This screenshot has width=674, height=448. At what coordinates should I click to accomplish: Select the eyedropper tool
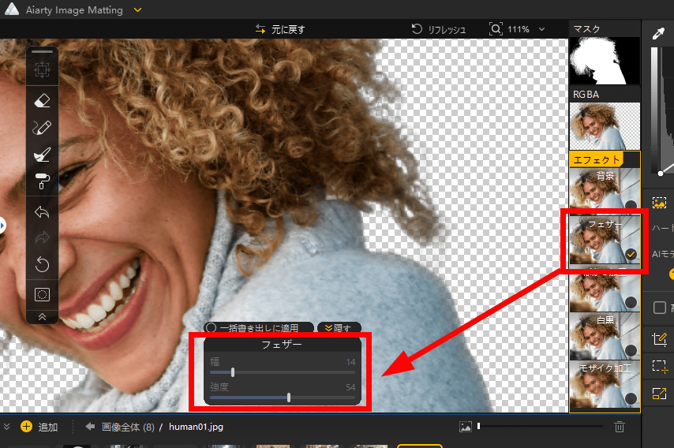(x=657, y=33)
